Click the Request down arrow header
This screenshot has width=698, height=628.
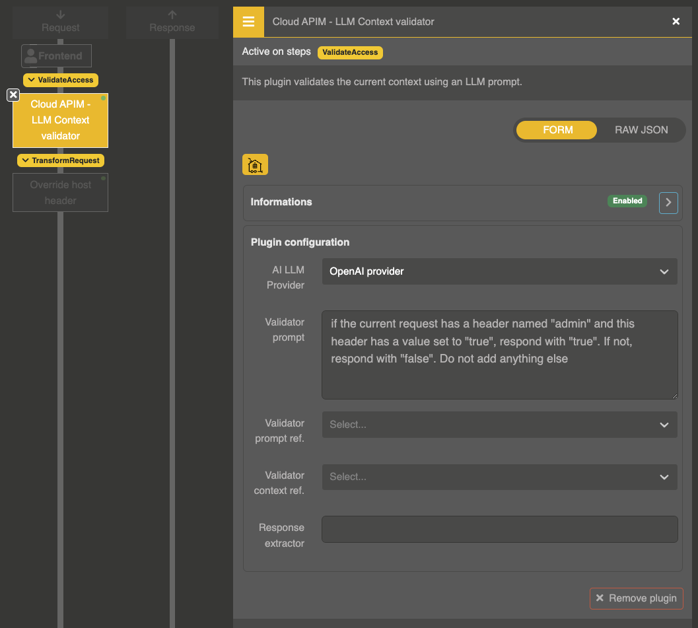60,21
